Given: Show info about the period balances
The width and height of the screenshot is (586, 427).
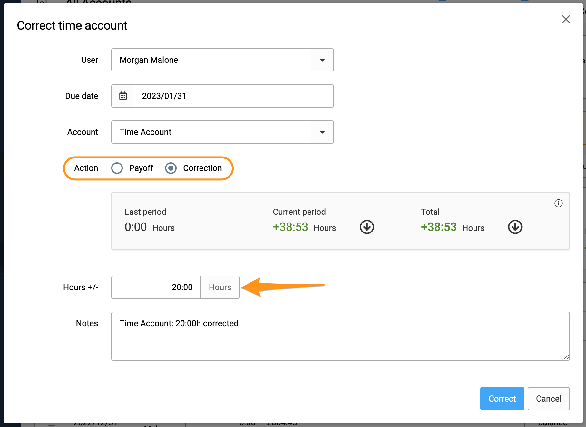Looking at the screenshot, I should coord(558,203).
